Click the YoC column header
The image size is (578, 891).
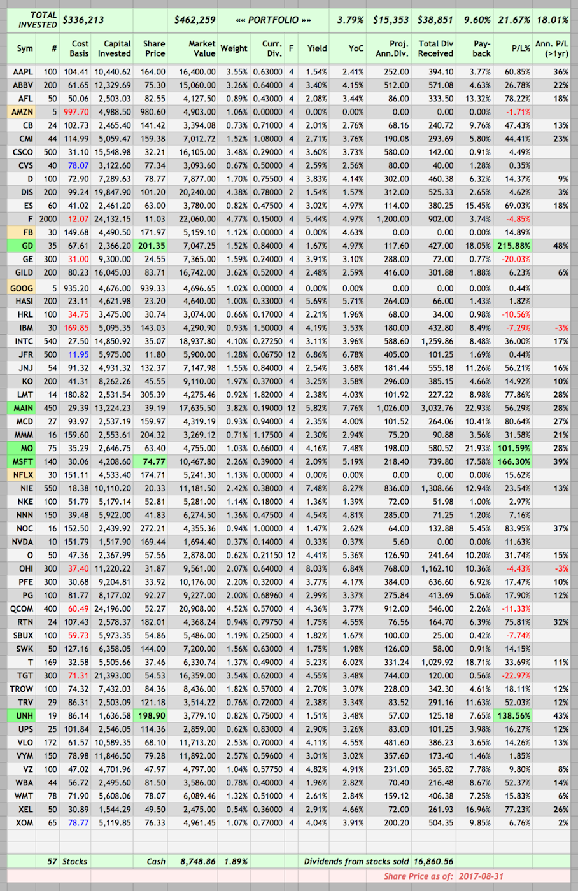tap(356, 48)
